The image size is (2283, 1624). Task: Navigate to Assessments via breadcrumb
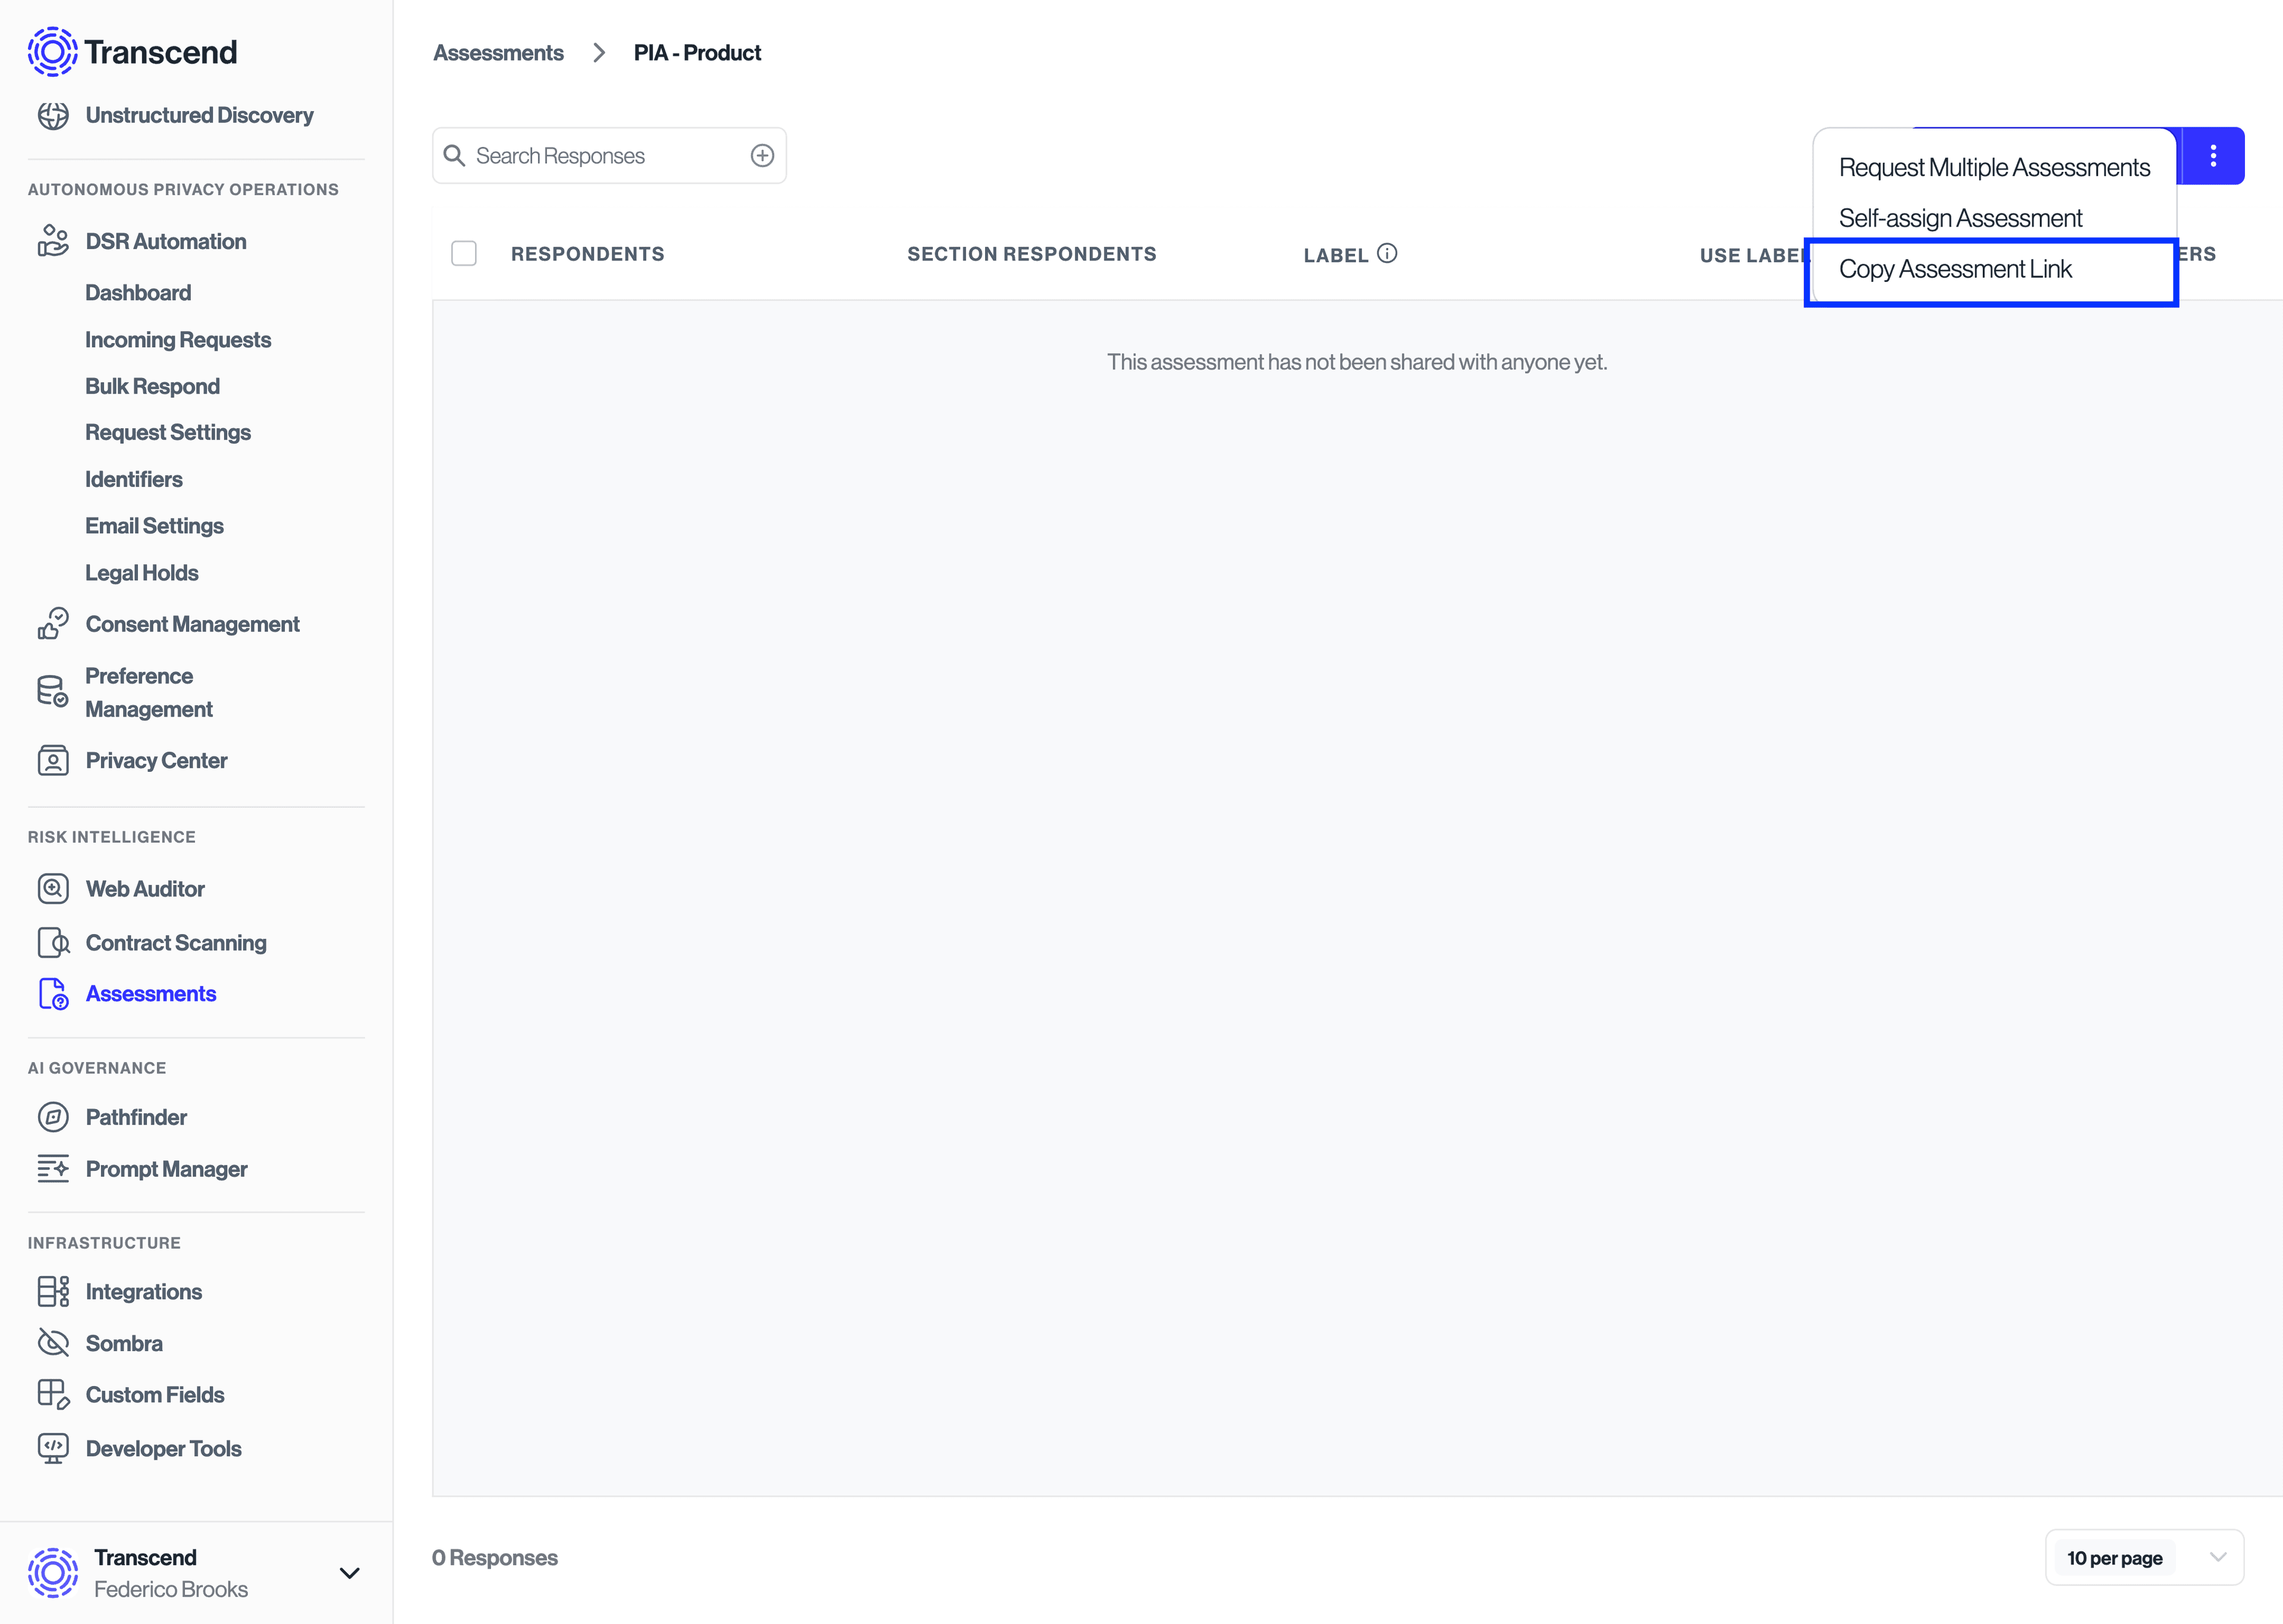(x=498, y=52)
